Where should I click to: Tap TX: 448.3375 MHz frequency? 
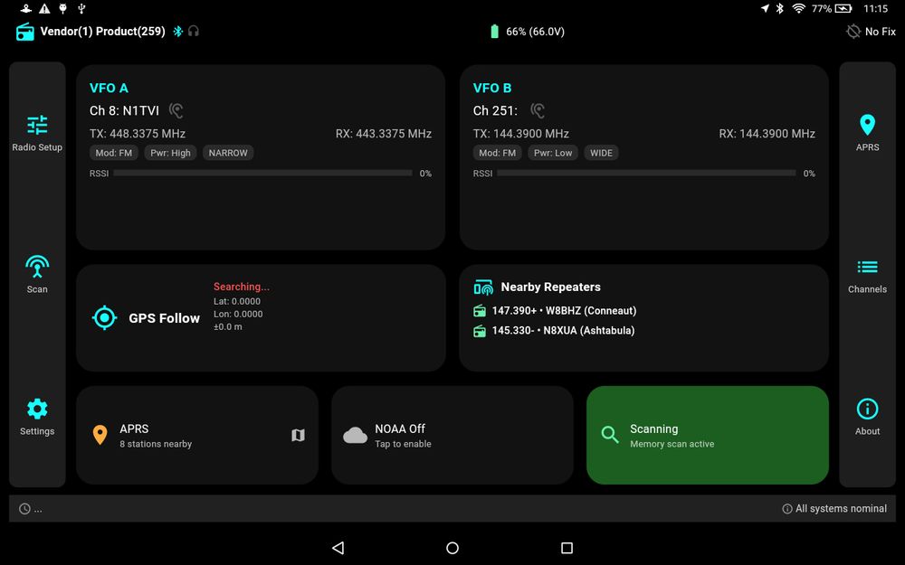click(x=138, y=134)
